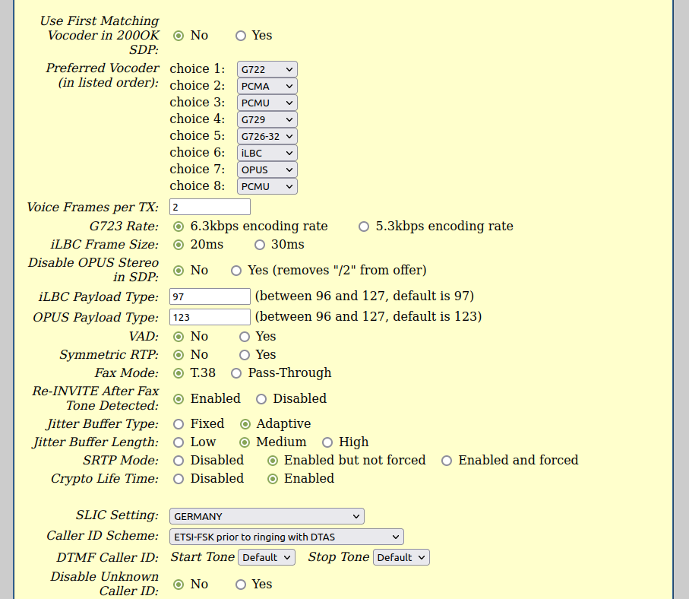Viewport: 689px width, 599px height.
Task: Click the Voice Frames per TX field
Action: click(210, 207)
